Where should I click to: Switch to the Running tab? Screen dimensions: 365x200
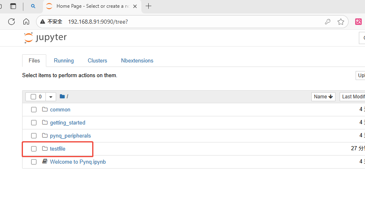63,60
